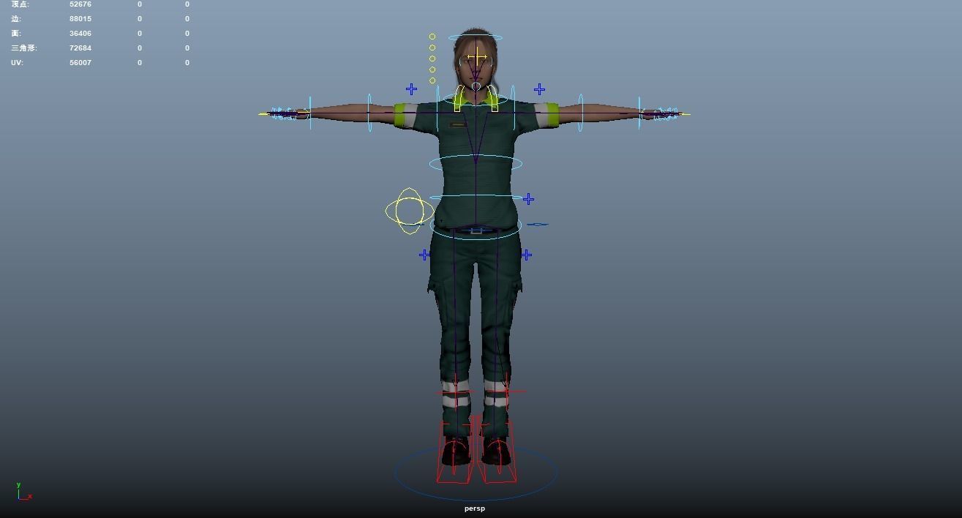Image resolution: width=962 pixels, height=518 pixels.
Task: Pick the topmost small yellow circle beside the head
Action: point(432,37)
